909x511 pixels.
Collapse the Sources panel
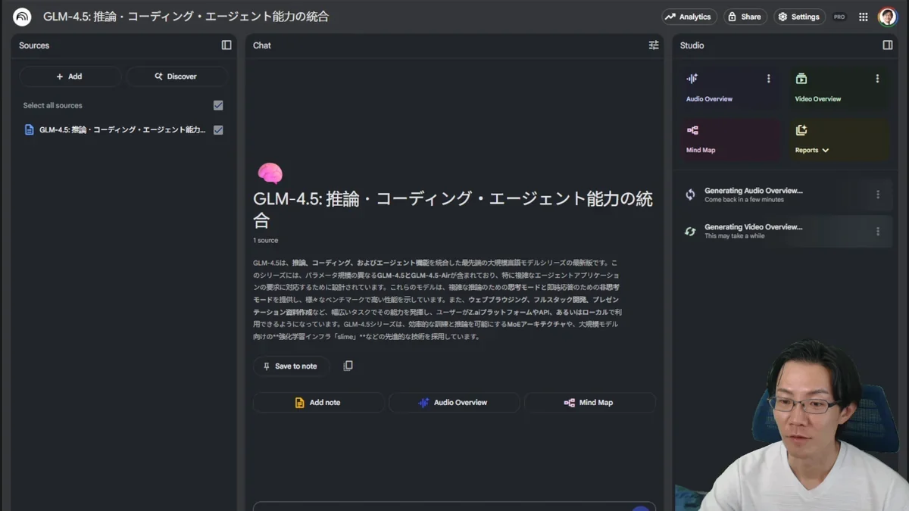(x=226, y=45)
